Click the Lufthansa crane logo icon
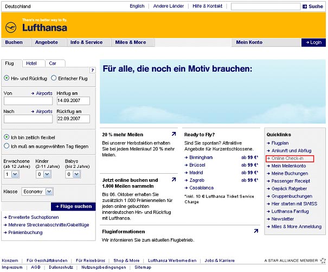This screenshot has height=272, width=328. click(x=11, y=28)
